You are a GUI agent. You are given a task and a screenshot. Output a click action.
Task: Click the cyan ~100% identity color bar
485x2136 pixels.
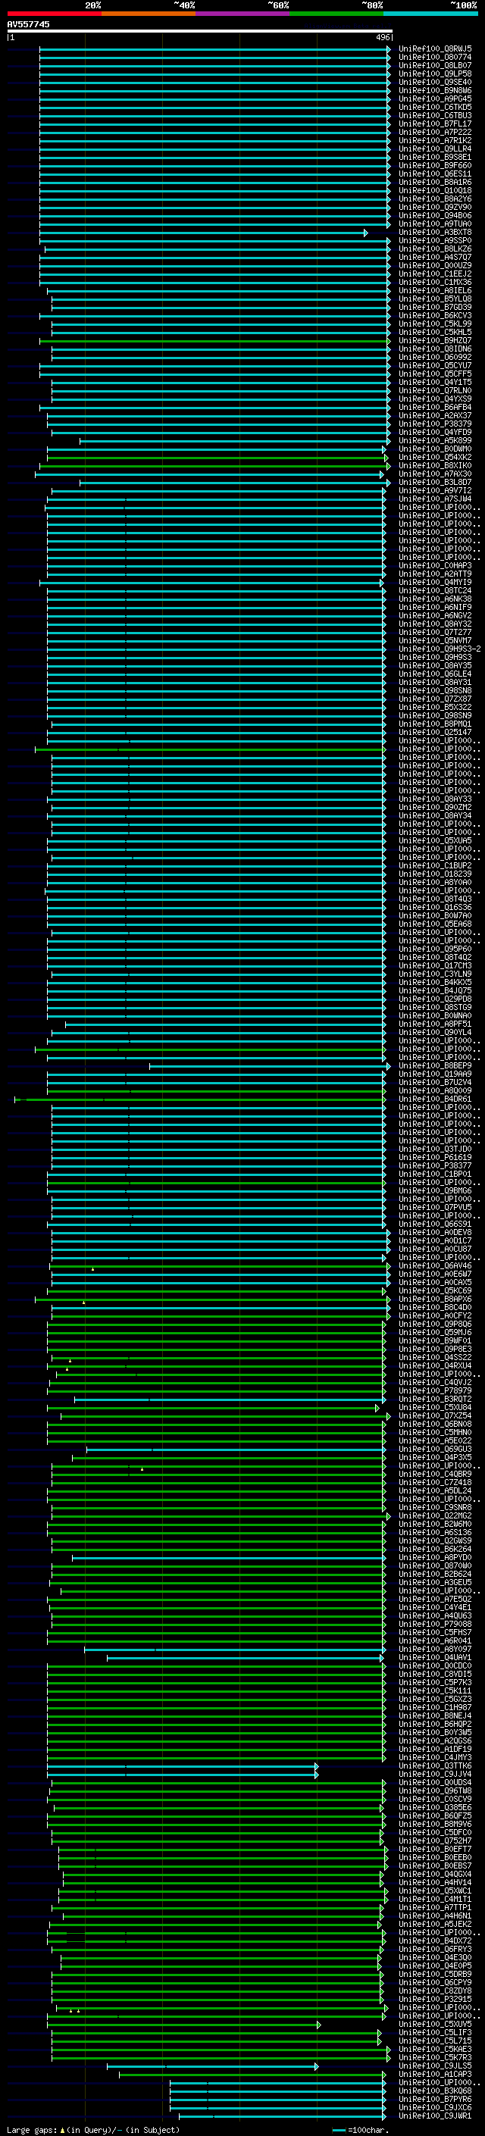click(x=430, y=14)
